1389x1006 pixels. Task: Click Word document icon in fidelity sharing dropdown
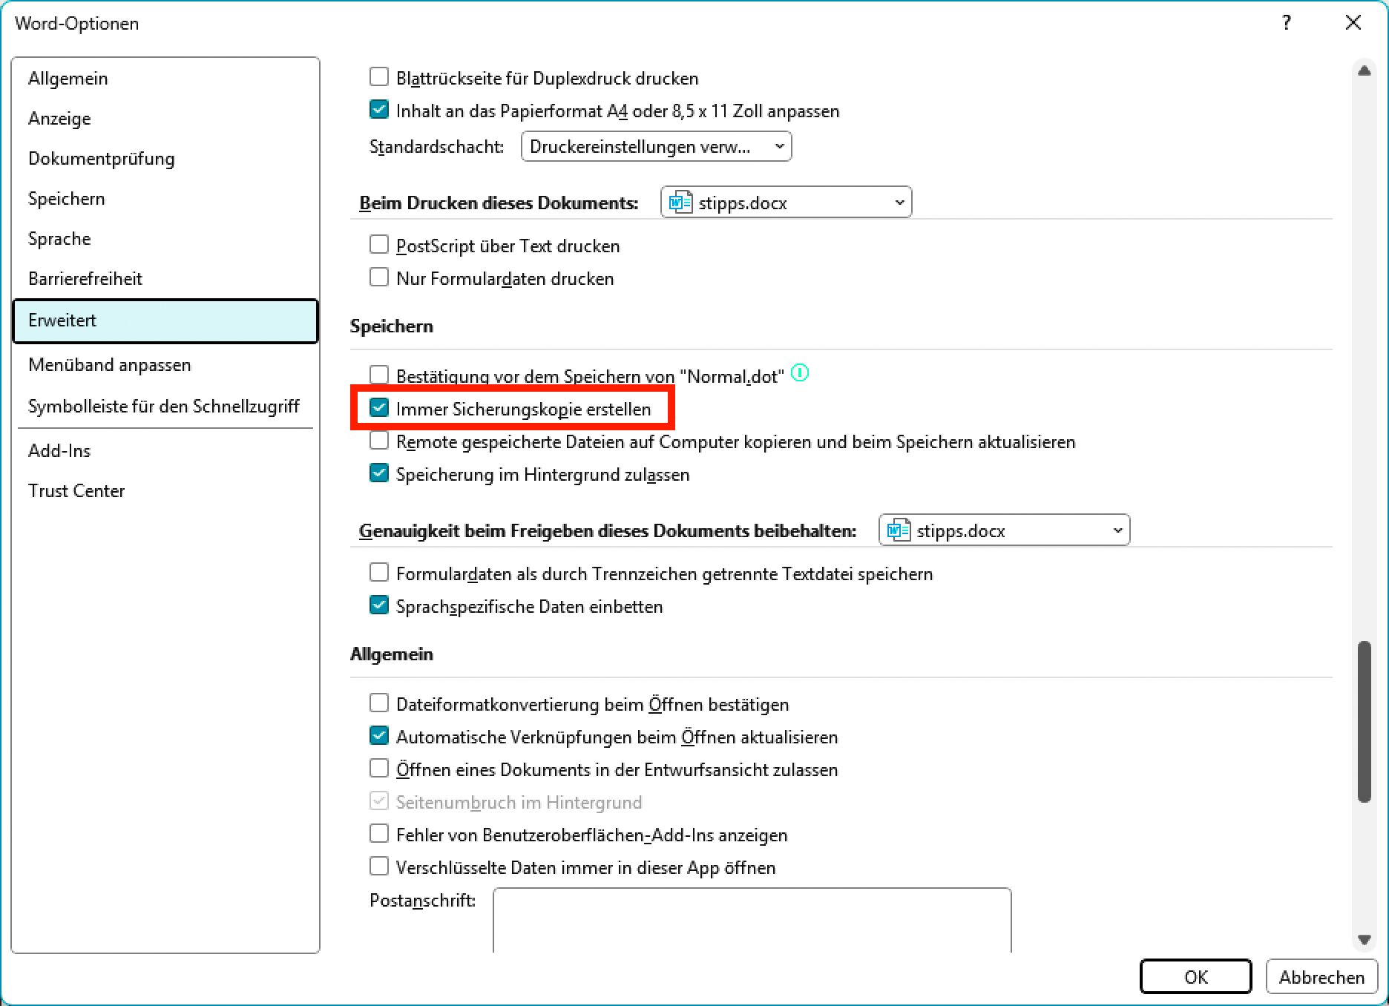point(898,530)
